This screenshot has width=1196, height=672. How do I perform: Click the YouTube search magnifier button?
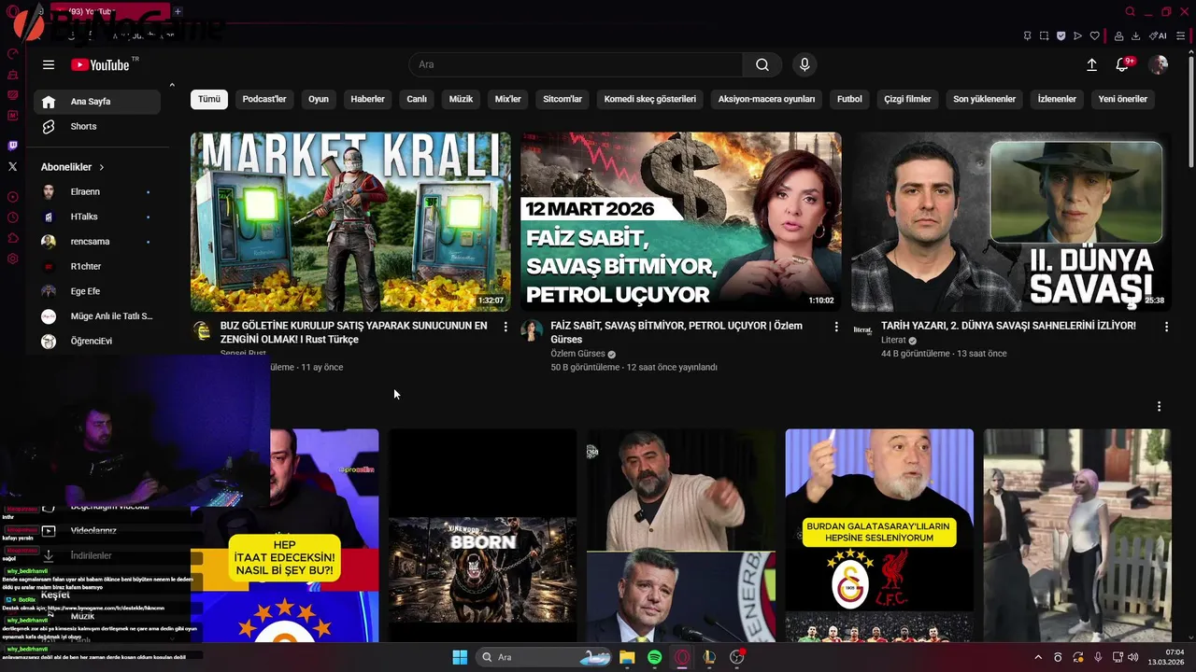tap(762, 64)
